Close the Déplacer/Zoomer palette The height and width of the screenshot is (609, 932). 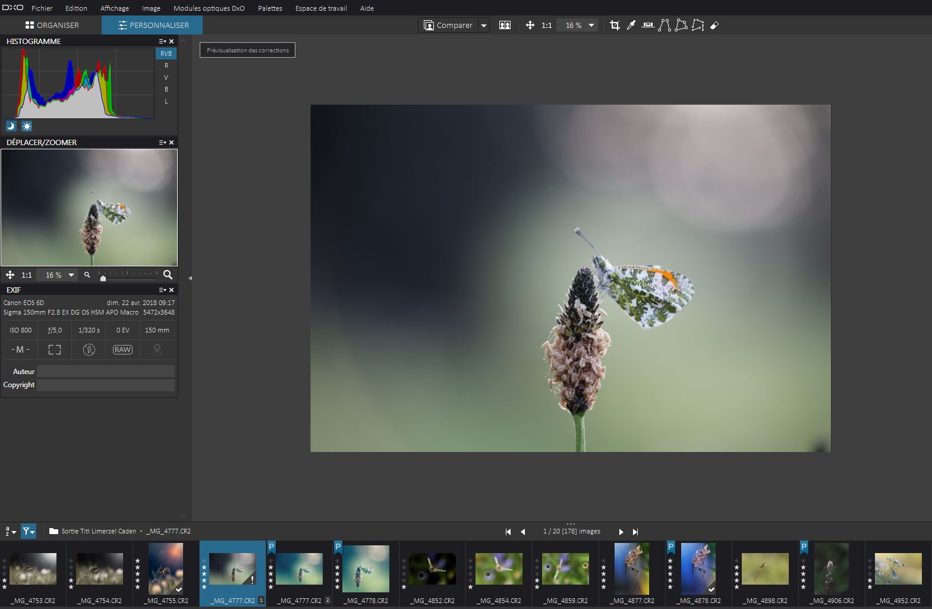coord(172,142)
